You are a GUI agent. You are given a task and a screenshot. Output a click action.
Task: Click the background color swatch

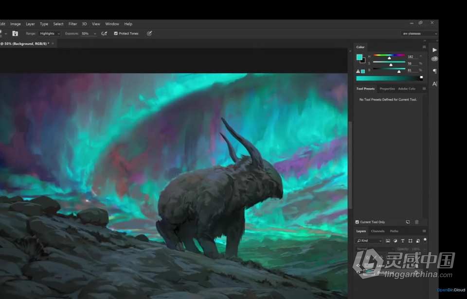click(x=363, y=61)
